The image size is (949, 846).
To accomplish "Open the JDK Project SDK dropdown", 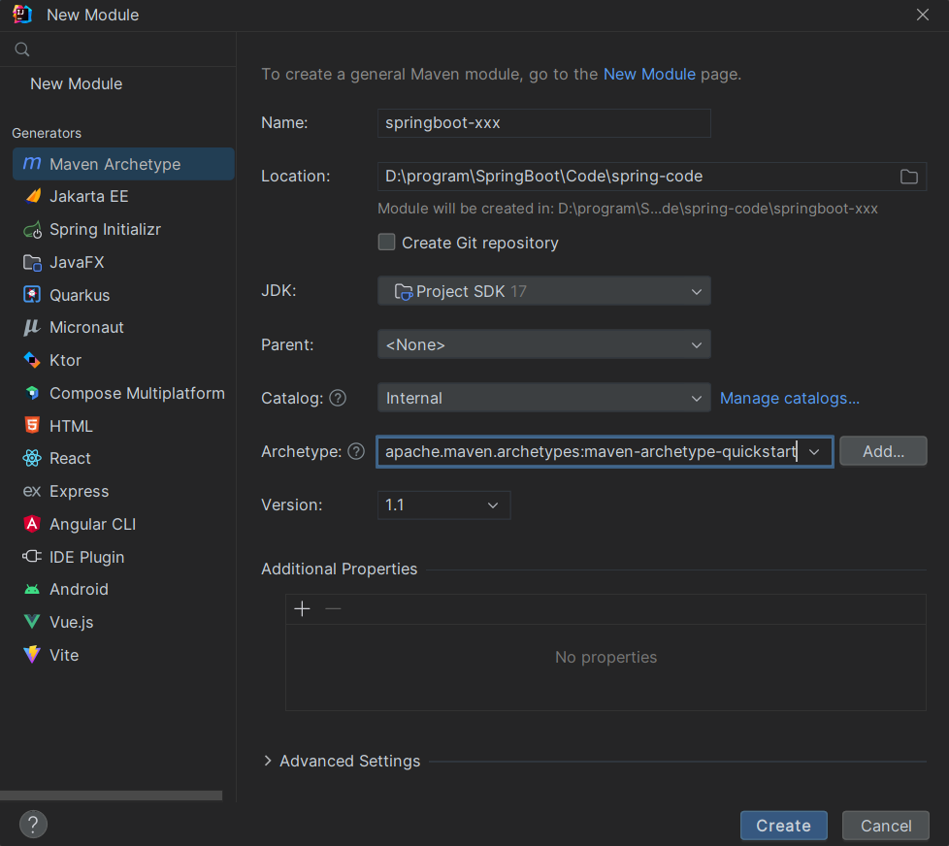I will coord(544,291).
